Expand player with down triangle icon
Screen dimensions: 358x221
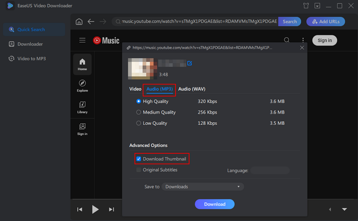(x=344, y=209)
